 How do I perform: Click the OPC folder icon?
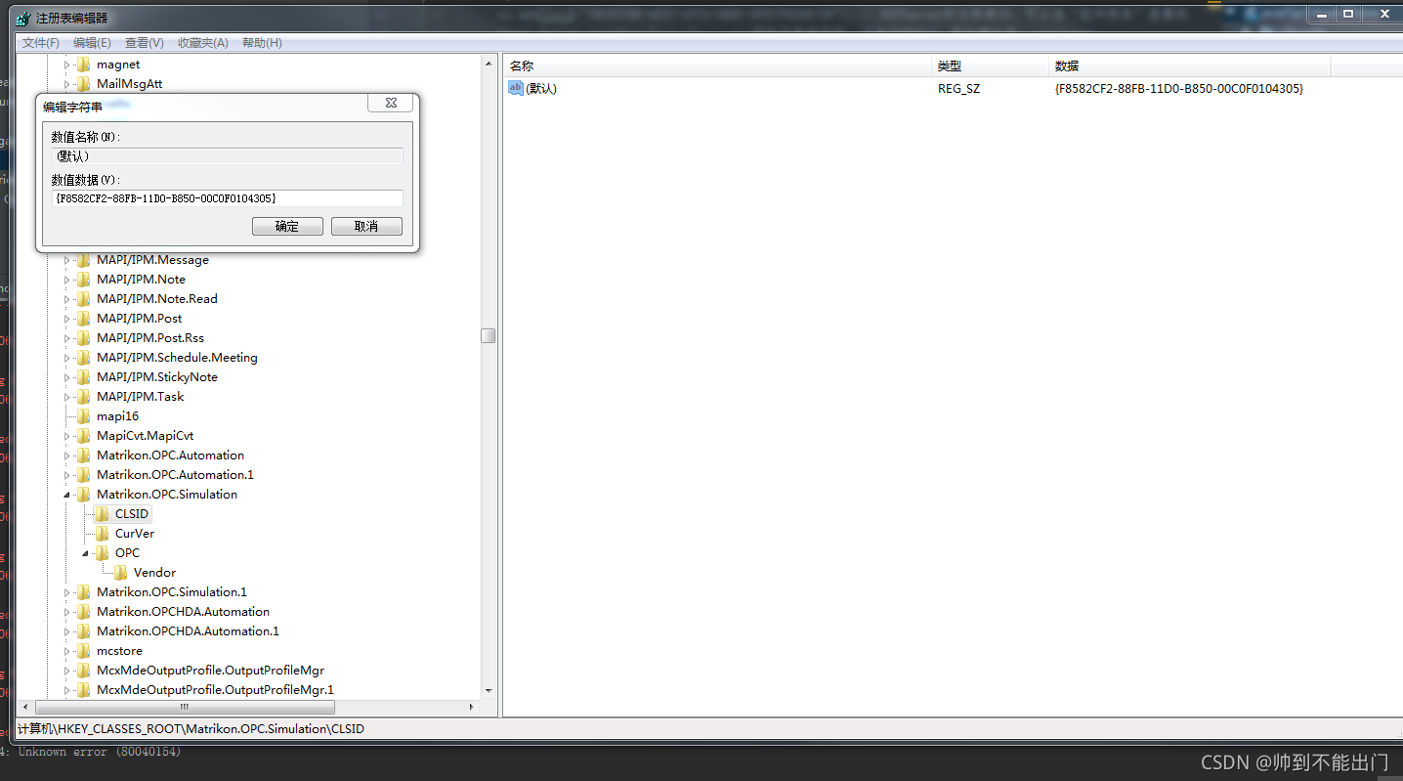103,553
